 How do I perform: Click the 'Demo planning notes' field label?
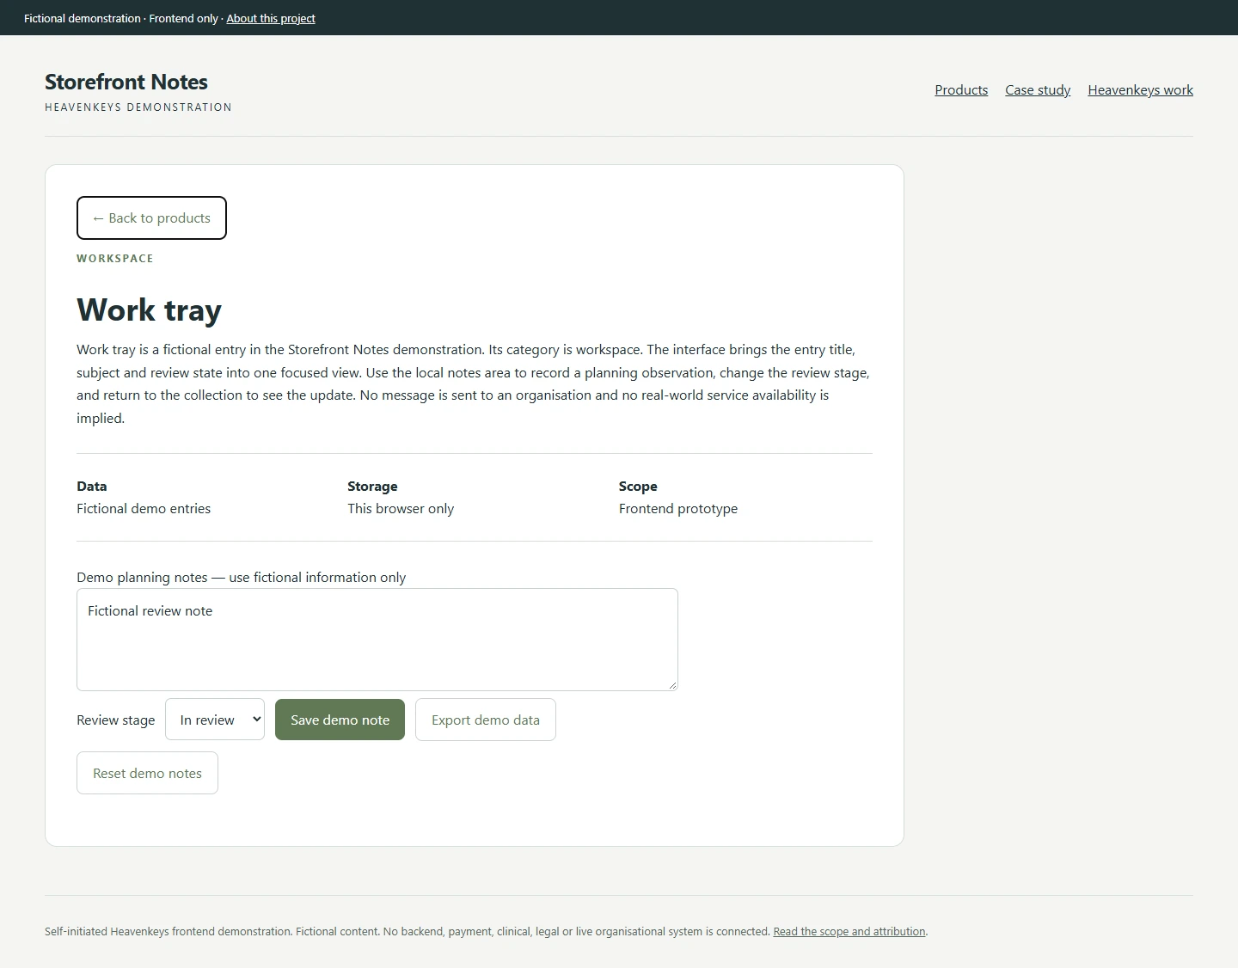click(x=241, y=577)
